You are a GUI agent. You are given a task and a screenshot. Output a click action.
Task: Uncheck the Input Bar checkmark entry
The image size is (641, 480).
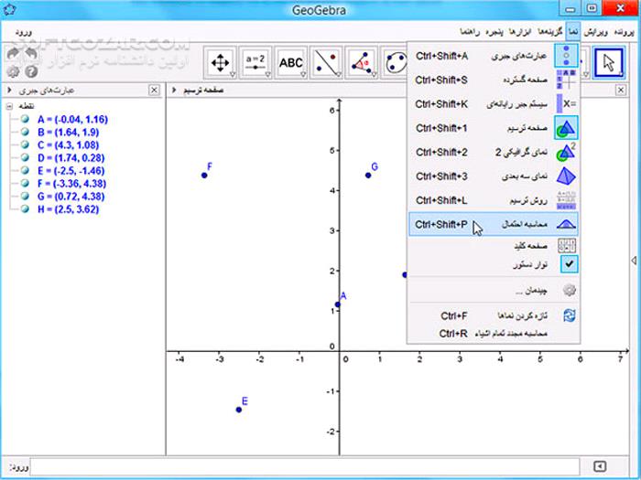click(494, 265)
